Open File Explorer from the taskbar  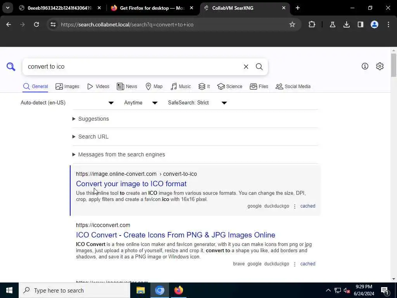pos(140,290)
